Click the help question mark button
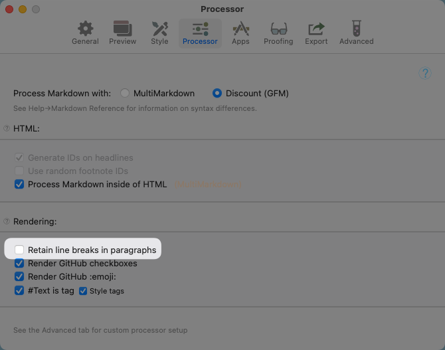 click(425, 73)
